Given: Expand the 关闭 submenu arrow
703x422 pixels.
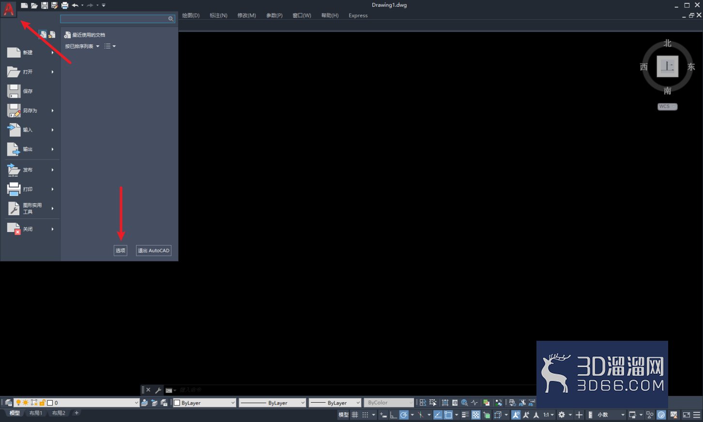Looking at the screenshot, I should pyautogui.click(x=53, y=229).
